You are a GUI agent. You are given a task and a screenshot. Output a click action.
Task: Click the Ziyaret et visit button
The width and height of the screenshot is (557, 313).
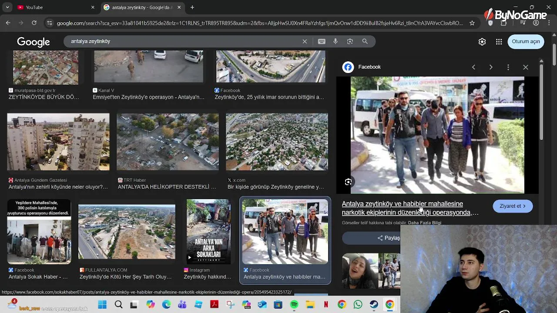pyautogui.click(x=513, y=206)
